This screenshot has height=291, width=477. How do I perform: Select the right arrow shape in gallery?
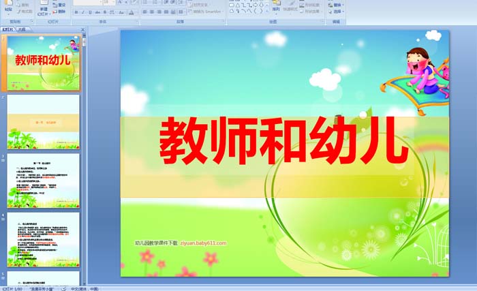click(256, 5)
